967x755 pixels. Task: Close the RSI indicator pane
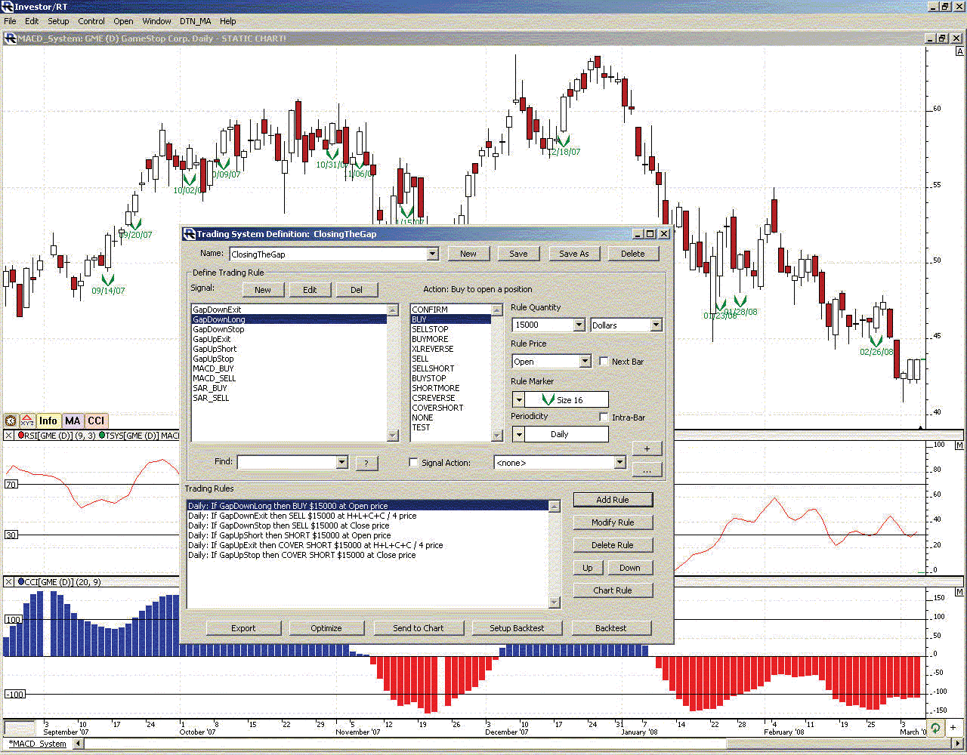(x=8, y=436)
